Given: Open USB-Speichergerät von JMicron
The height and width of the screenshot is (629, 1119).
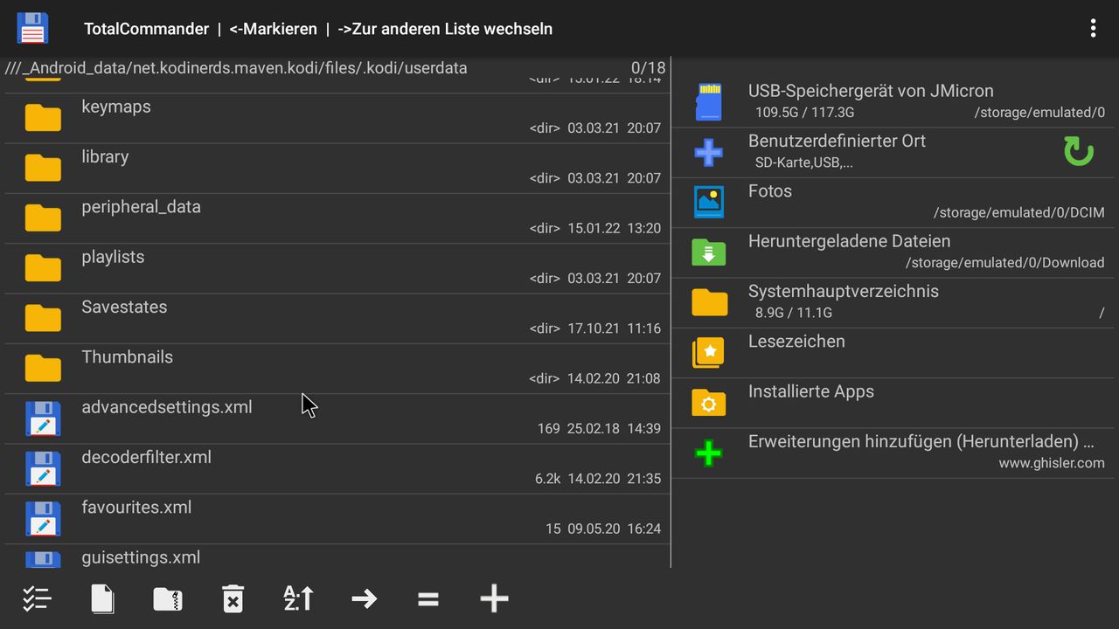Looking at the screenshot, I should 893,102.
